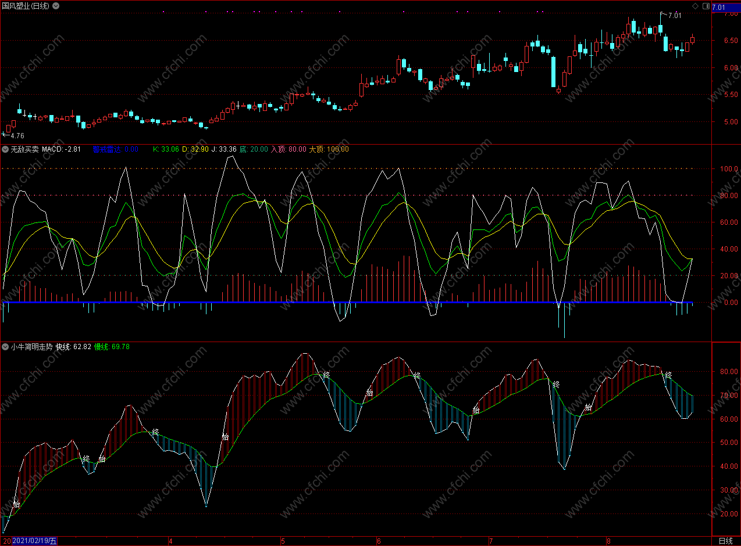
Task: Click the 大顶: 100.00 value
Action: [x=329, y=149]
